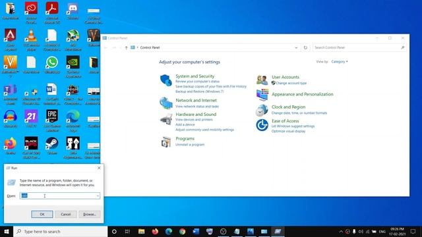Refresh the Control Panel view
This screenshot has height=237, width=422.
305,47
